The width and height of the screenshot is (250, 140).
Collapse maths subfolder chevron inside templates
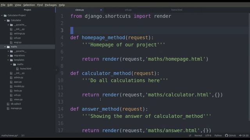[11, 64]
